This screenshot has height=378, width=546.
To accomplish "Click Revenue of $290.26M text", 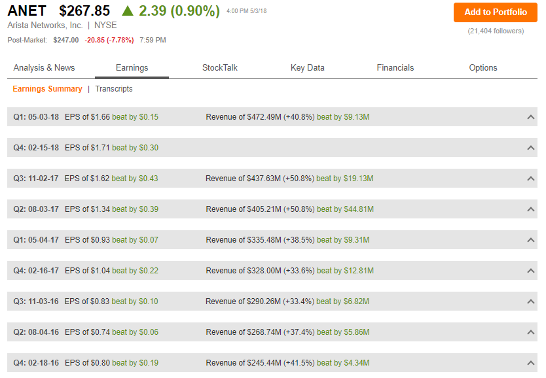I will pos(243,301).
